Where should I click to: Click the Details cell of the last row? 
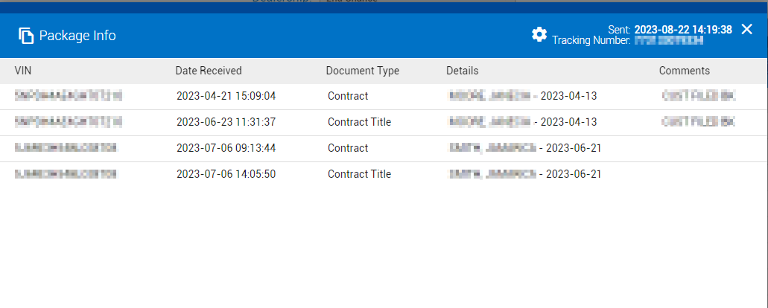(524, 174)
